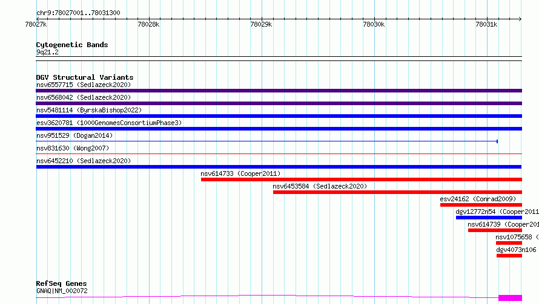Image resolution: width=539 pixels, height=304 pixels.
Task: Open the nsv6452210 (Sedlazeck2020) label
Action: (84, 161)
